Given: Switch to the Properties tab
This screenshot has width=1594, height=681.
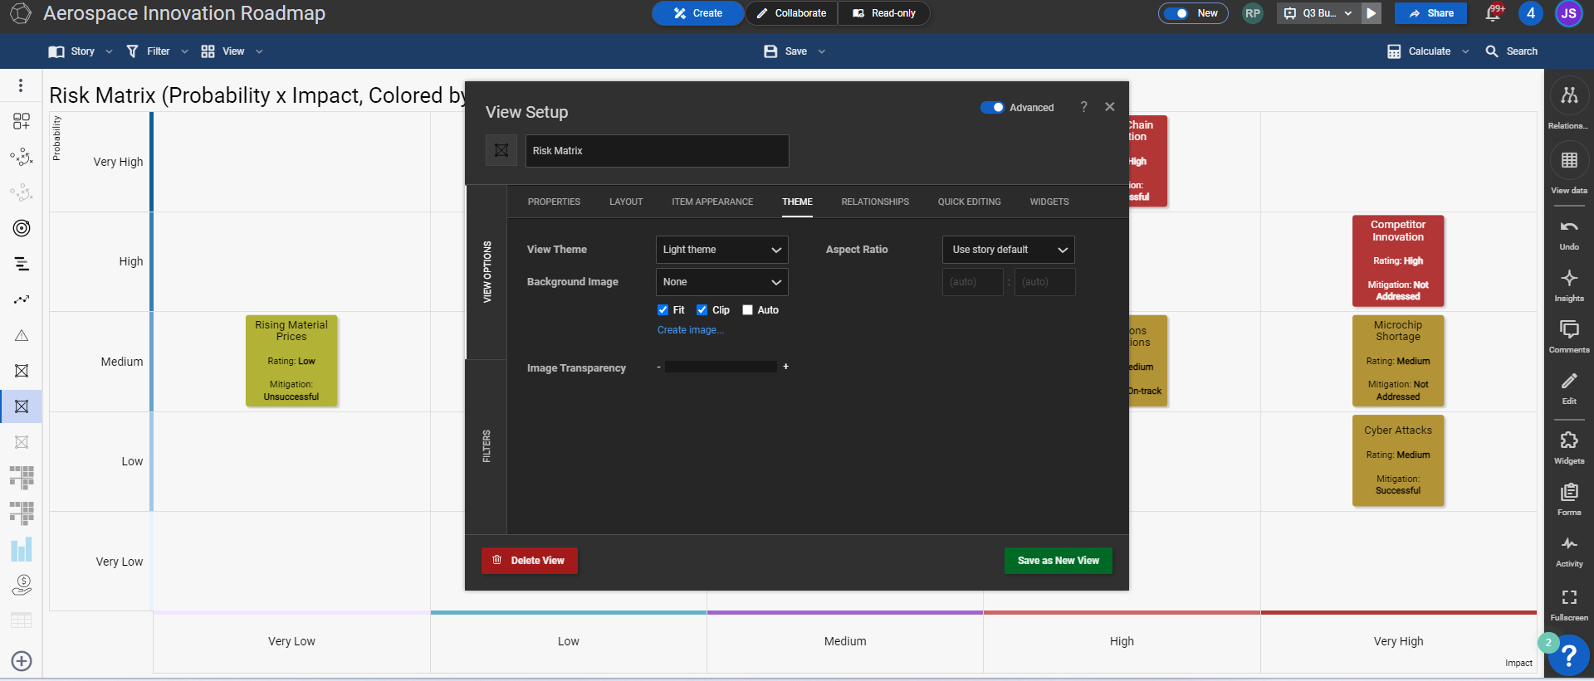Looking at the screenshot, I should coord(554,202).
